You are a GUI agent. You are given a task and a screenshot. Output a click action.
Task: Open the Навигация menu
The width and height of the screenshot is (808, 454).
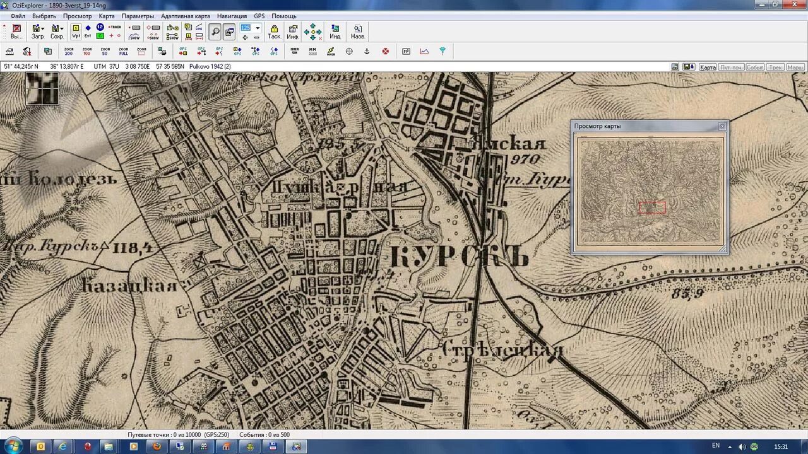click(x=232, y=16)
